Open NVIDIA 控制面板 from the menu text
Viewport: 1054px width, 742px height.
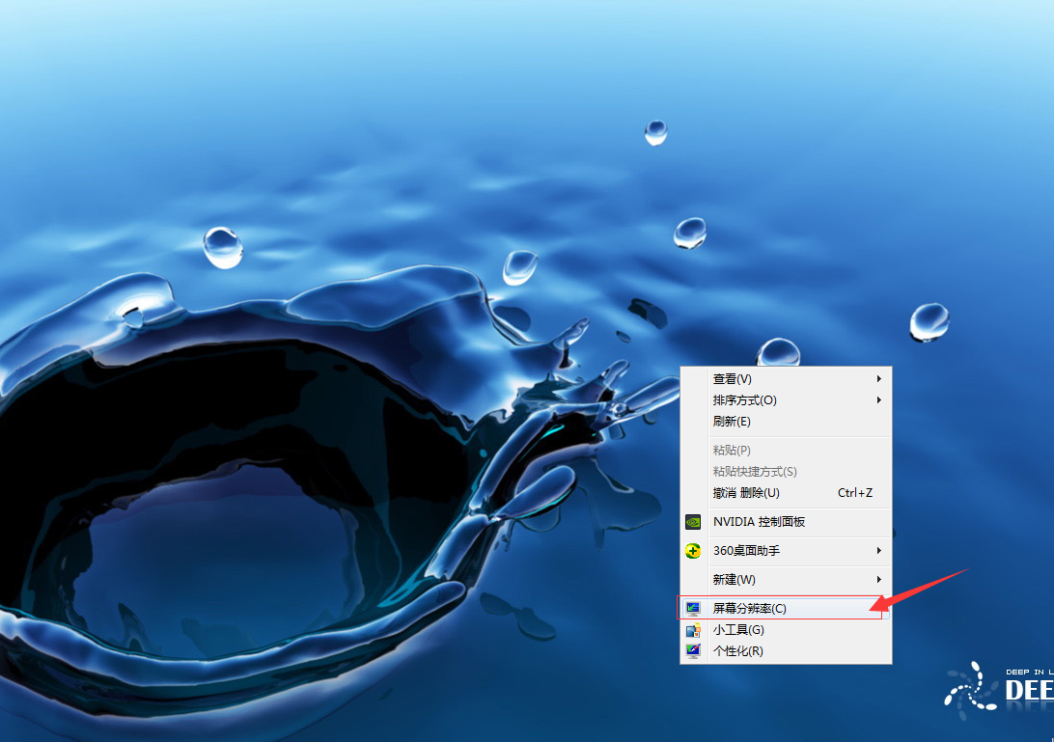759,522
